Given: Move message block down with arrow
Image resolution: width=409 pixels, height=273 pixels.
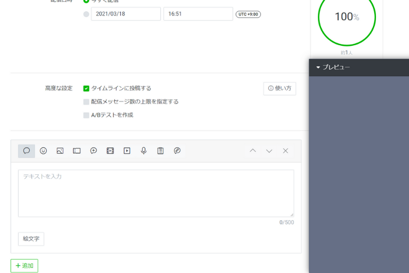Looking at the screenshot, I should 269,151.
